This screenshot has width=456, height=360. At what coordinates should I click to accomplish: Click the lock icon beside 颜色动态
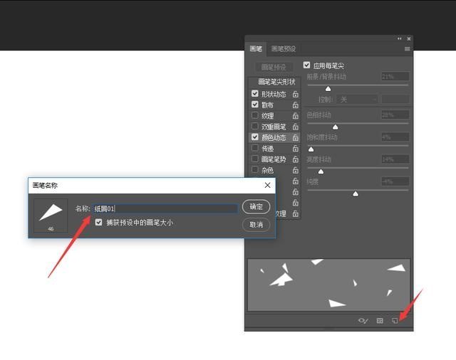296,137
